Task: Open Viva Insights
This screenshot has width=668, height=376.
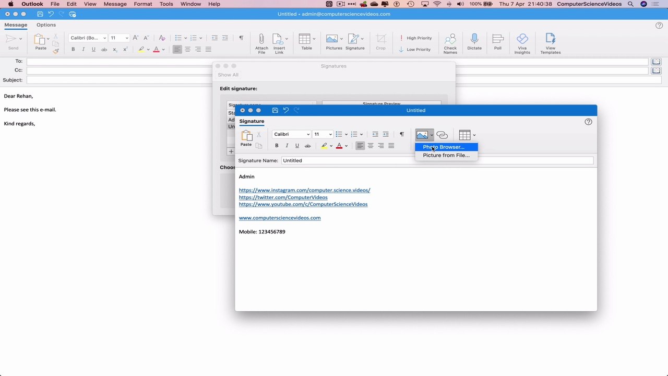Action: [x=522, y=43]
